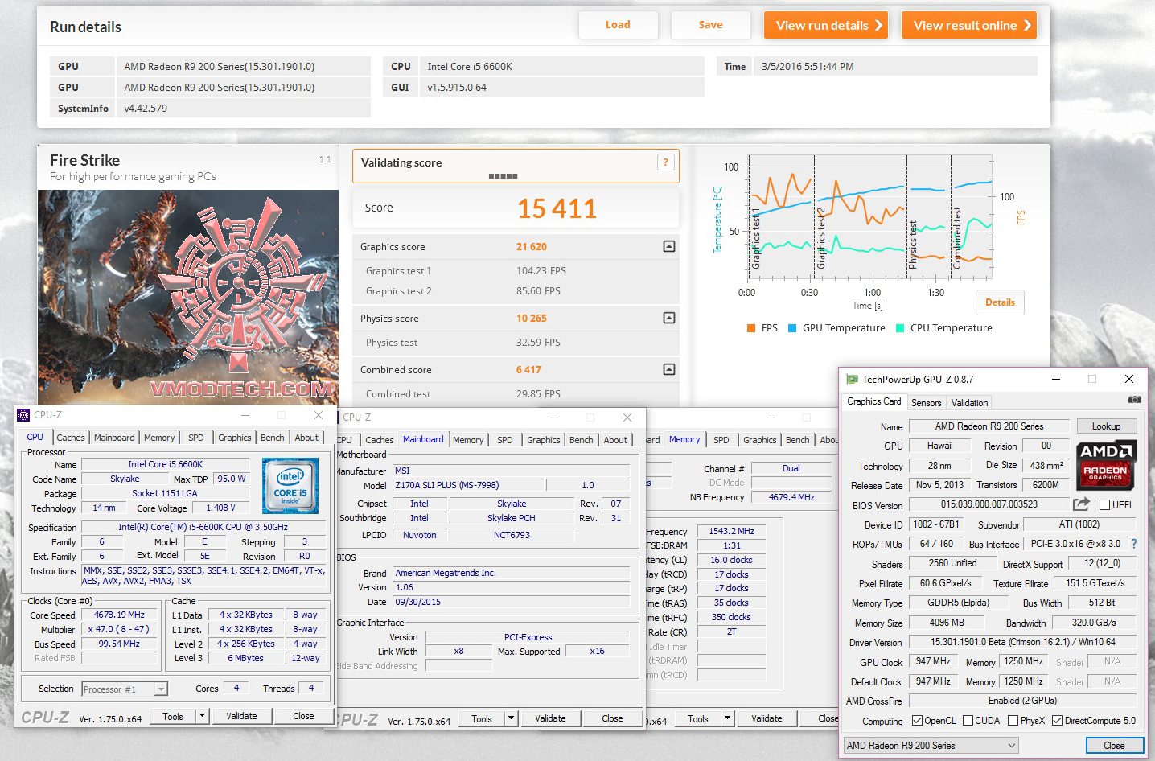Click the AMD CrossFire field Enabled (2 GPUs)
The width and height of the screenshot is (1155, 761).
point(1023,701)
